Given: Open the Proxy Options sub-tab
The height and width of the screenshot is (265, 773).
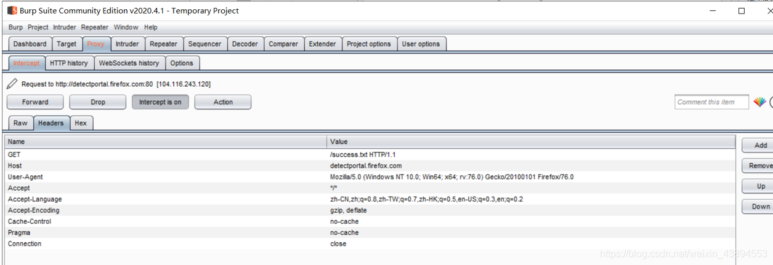Looking at the screenshot, I should 182,63.
